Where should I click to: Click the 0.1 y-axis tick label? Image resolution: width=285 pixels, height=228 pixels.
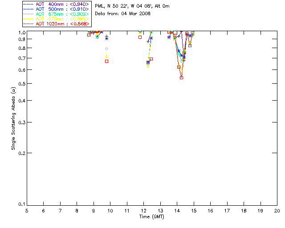click(x=22, y=204)
